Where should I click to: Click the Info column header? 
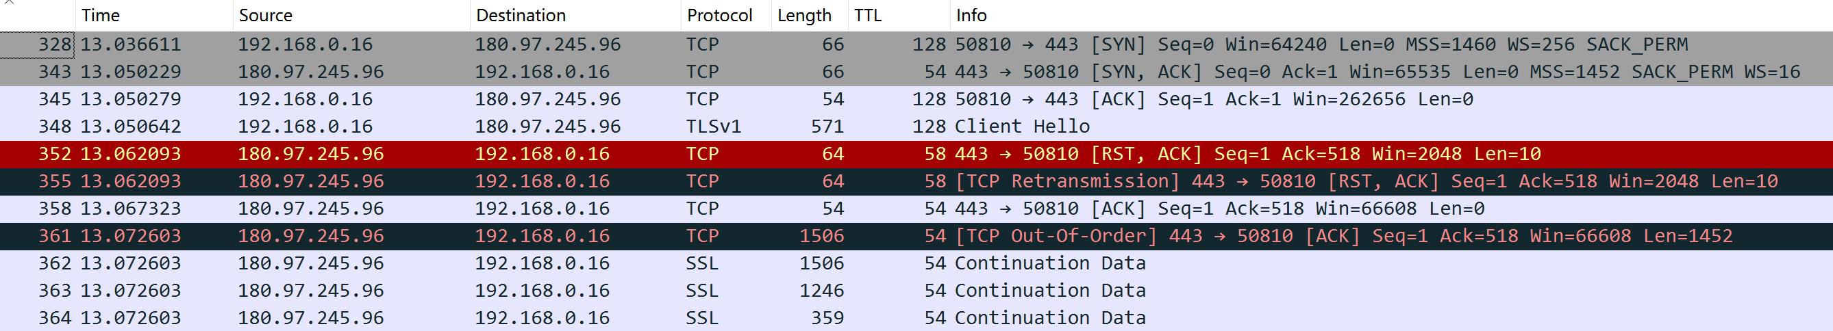tap(971, 15)
